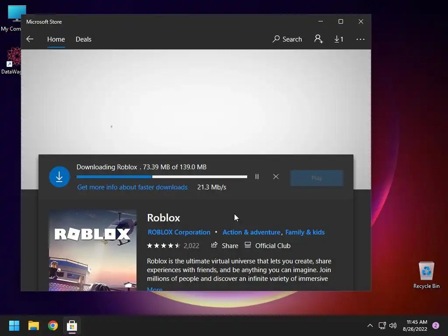Screen dimensions: 448x336
Task: Select the Recycle Bin desktop icon
Action: click(x=426, y=275)
